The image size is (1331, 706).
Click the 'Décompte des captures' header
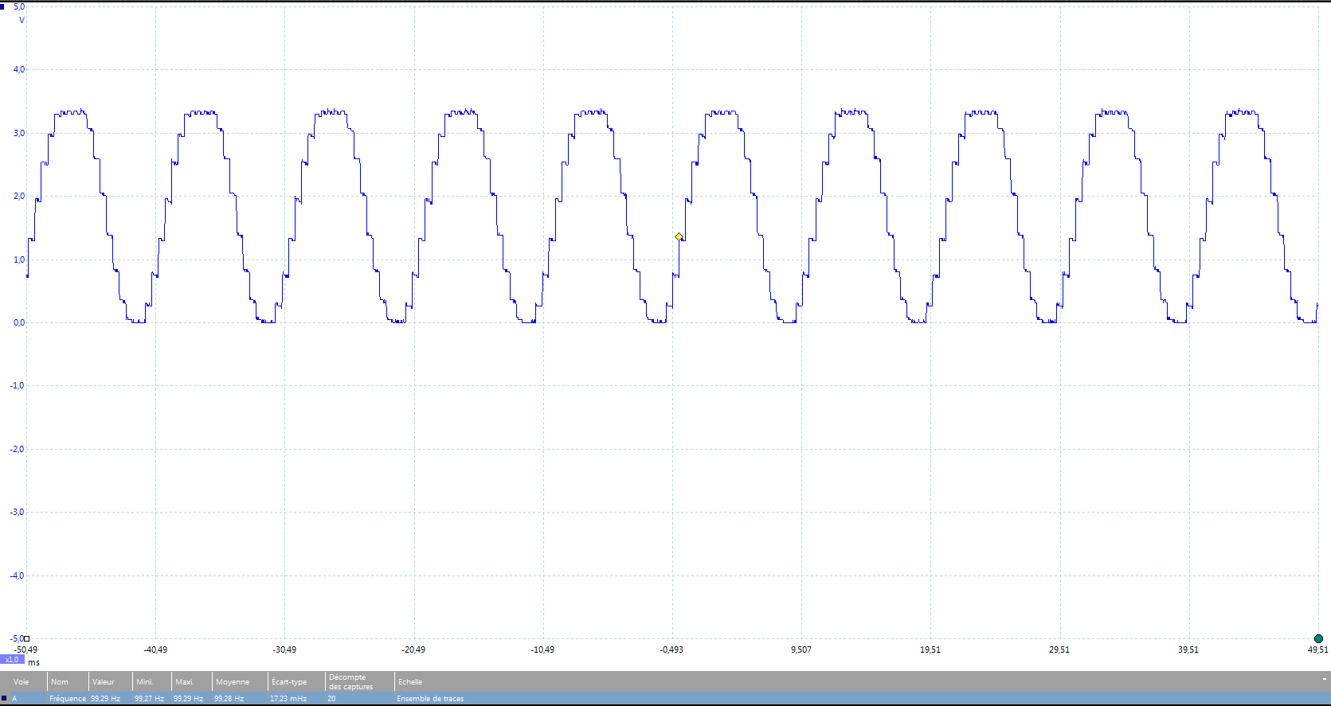[350, 682]
